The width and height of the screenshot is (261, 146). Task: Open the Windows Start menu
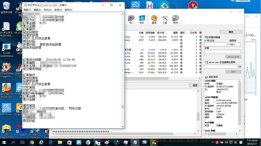(x=4, y=142)
